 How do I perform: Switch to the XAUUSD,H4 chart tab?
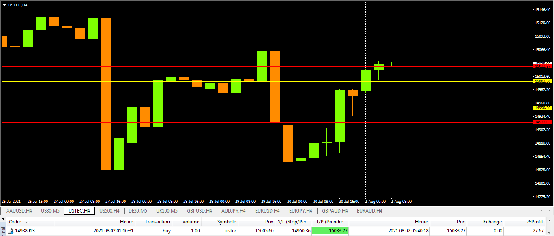19,211
